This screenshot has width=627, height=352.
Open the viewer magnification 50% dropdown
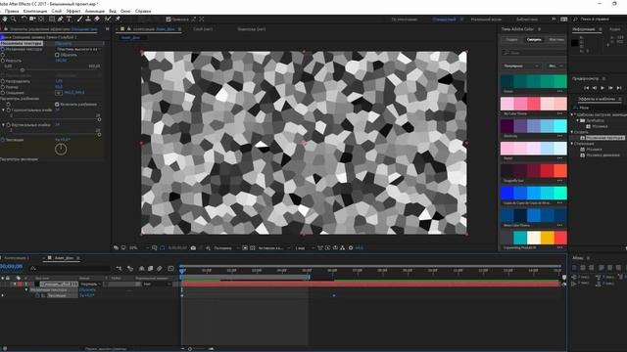pos(138,247)
